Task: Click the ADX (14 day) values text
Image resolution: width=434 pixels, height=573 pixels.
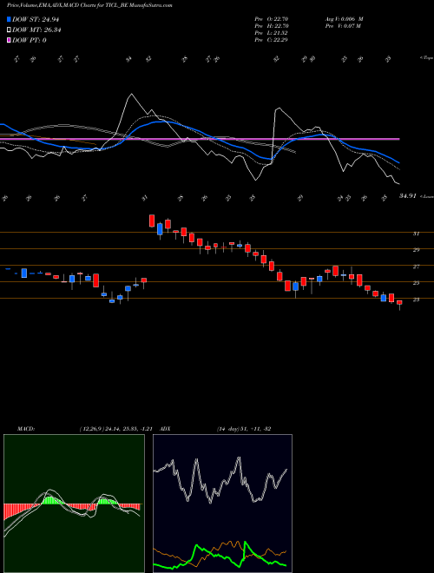Action: pos(244,429)
